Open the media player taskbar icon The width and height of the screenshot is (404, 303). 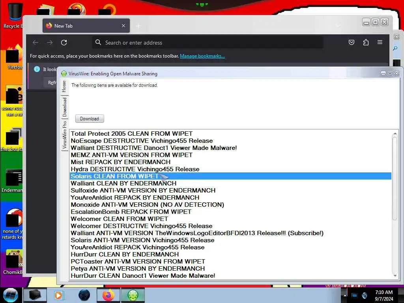point(58,295)
